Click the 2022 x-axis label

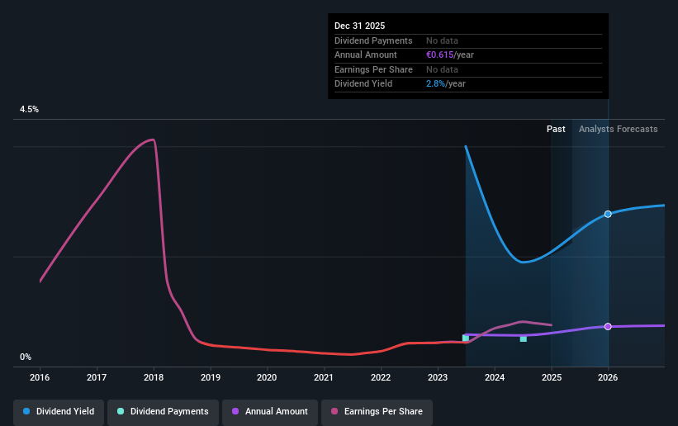(x=381, y=377)
